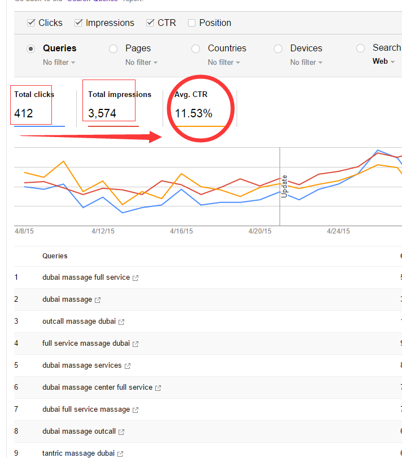Screen dimensions: 402x458
Task: Click the 'dubai massage services' query
Action: click(x=82, y=365)
